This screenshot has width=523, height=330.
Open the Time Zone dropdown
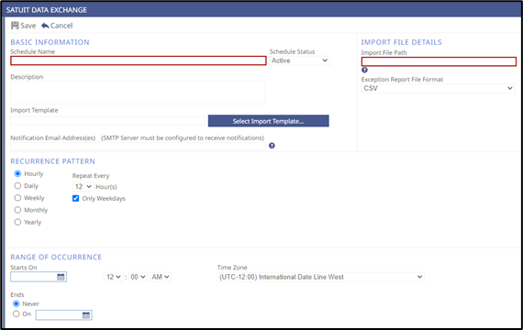(x=321, y=277)
